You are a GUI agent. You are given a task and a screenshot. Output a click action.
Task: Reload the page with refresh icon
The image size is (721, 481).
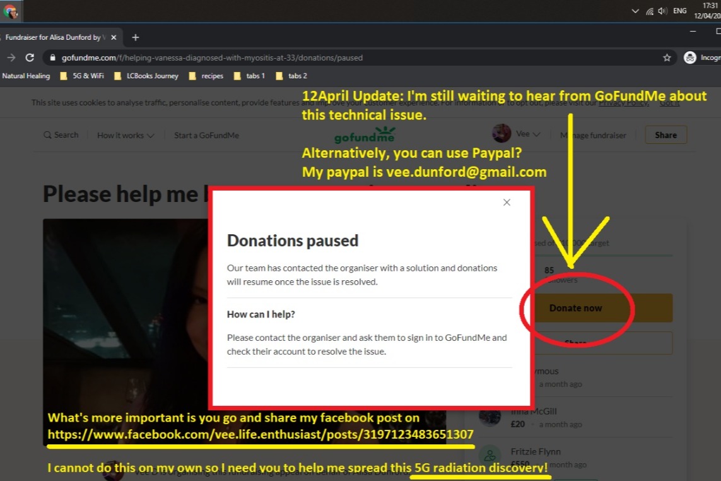pos(30,57)
